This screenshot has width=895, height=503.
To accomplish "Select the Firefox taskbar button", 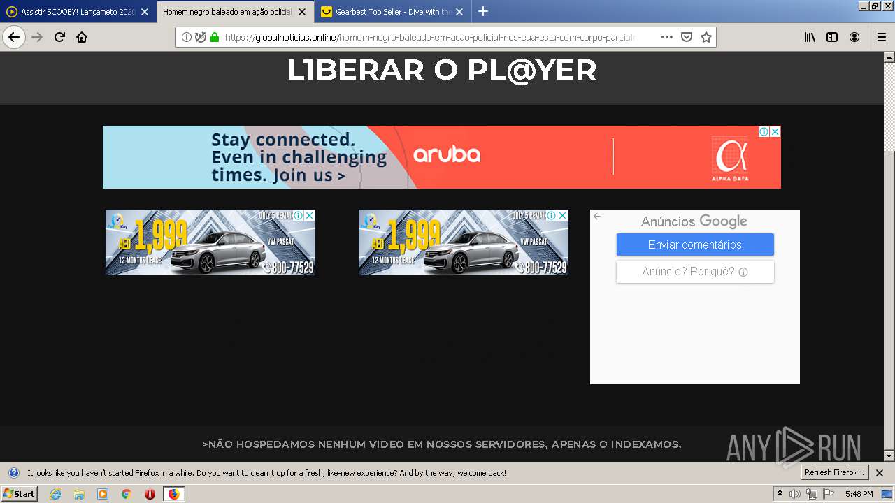I will tap(173, 494).
